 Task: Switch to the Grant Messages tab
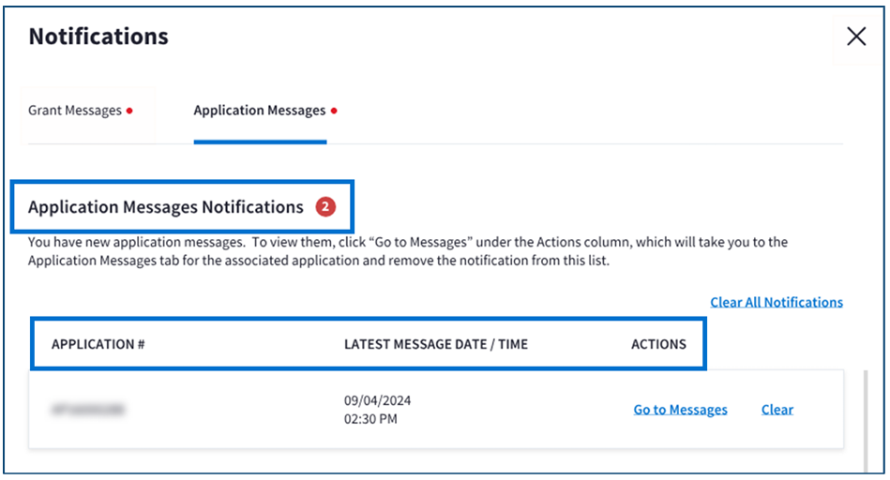click(74, 111)
